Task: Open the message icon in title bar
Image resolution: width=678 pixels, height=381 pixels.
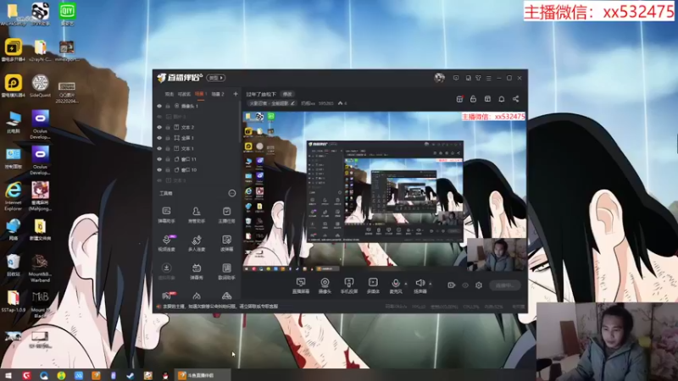Action: [456, 78]
